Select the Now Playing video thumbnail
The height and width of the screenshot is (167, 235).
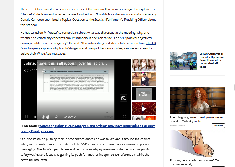point(144,94)
